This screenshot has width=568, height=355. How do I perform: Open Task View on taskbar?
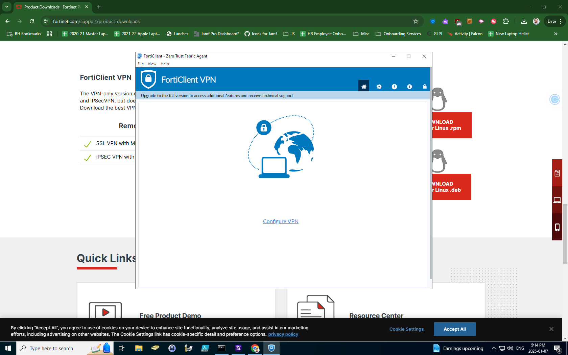[122, 348]
